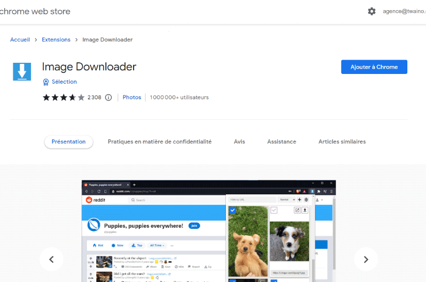The image size is (426, 282).
Task: Open the Photos category link
Action: click(x=132, y=97)
